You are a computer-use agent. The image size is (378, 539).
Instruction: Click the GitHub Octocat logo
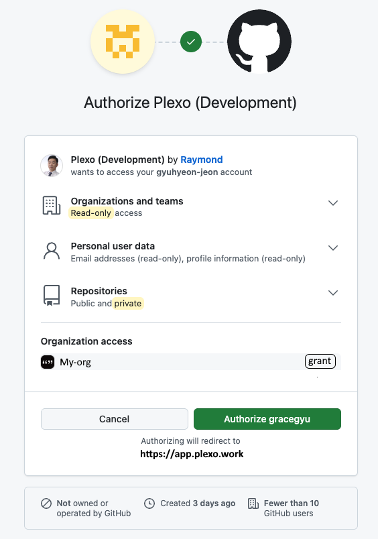(259, 42)
